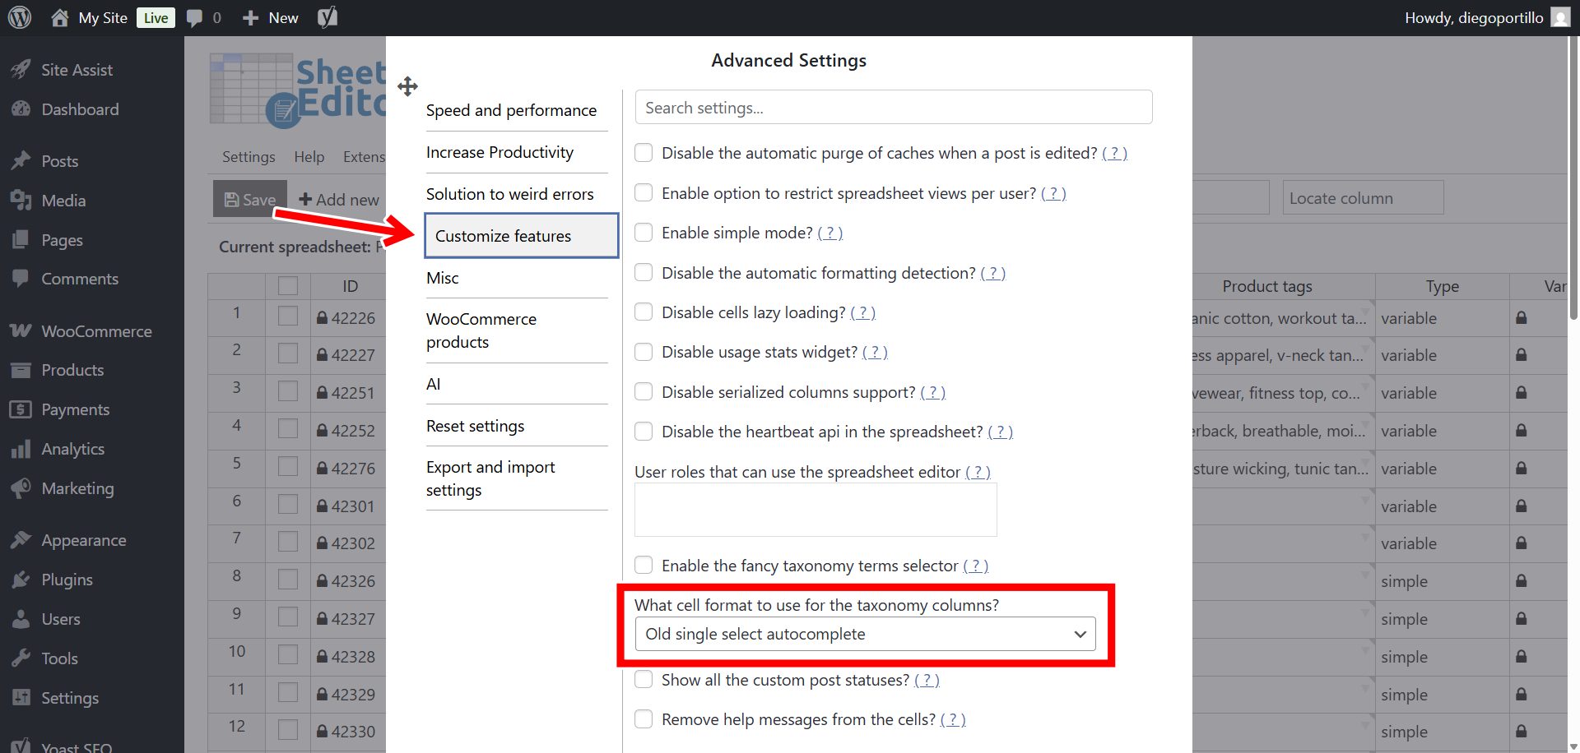The height and width of the screenshot is (753, 1580).
Task: Click the Search settings input field
Action: coord(893,108)
